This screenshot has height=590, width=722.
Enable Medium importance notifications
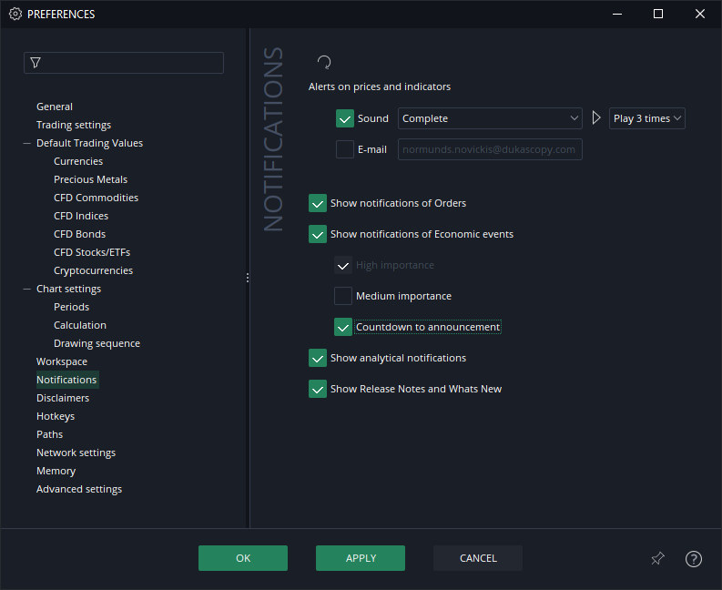[343, 296]
